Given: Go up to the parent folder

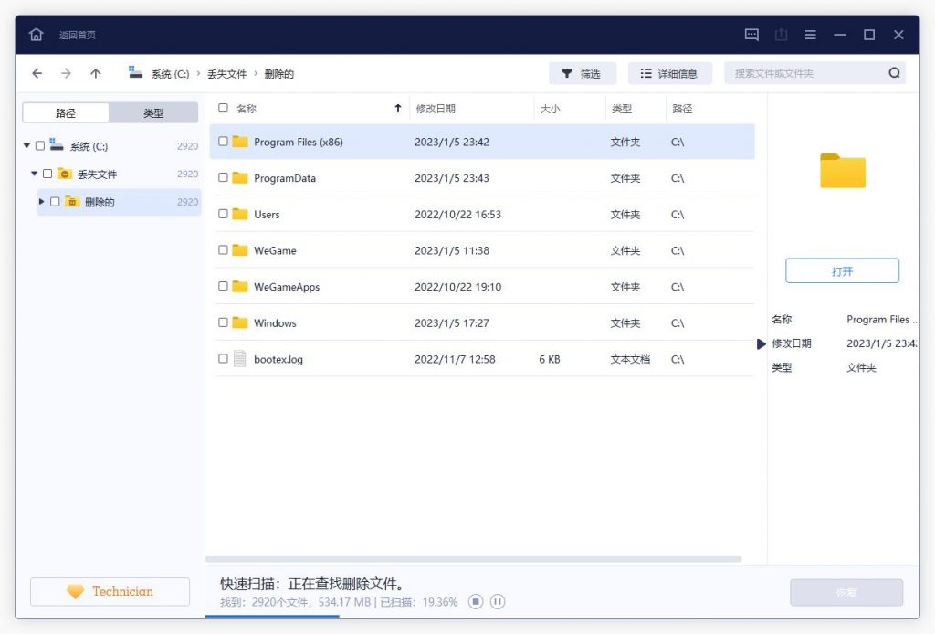Looking at the screenshot, I should [95, 73].
